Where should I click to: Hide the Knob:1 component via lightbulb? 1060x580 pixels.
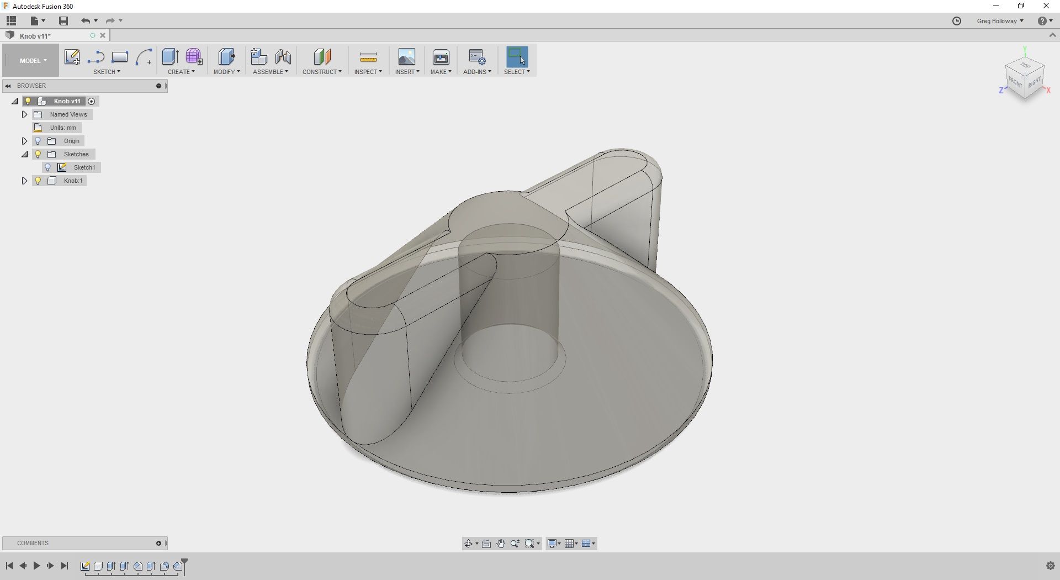click(x=38, y=181)
